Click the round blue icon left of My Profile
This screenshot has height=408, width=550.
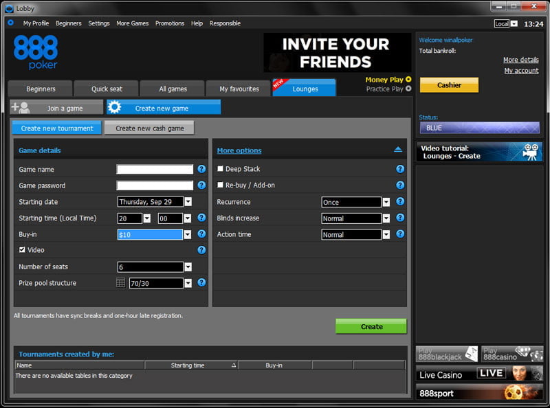[10, 23]
